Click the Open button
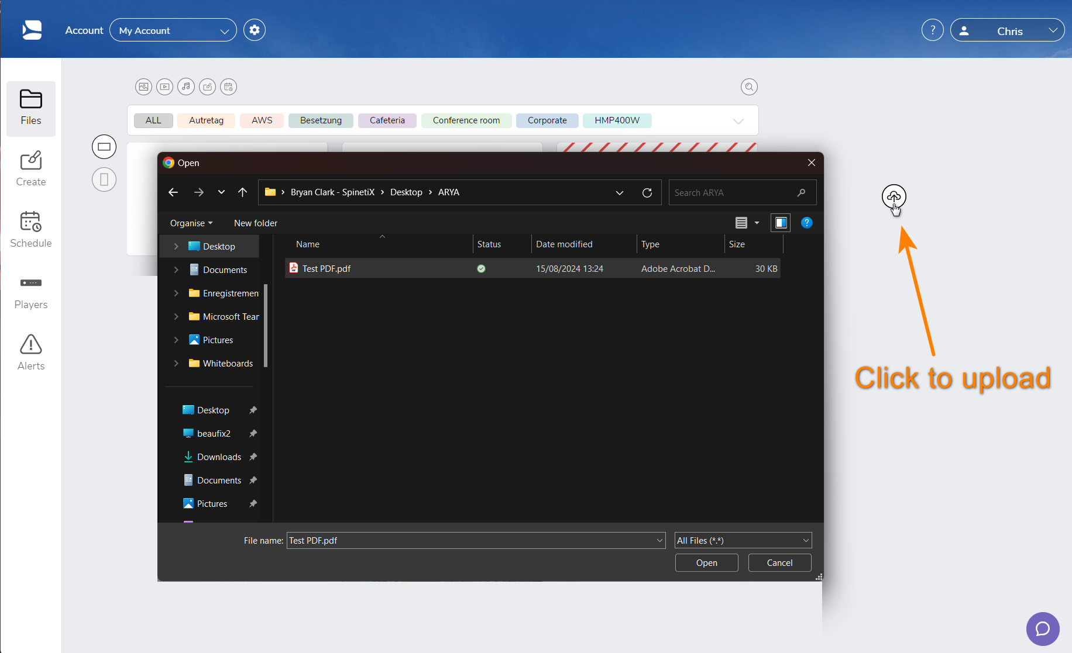The width and height of the screenshot is (1072, 653). 707,563
